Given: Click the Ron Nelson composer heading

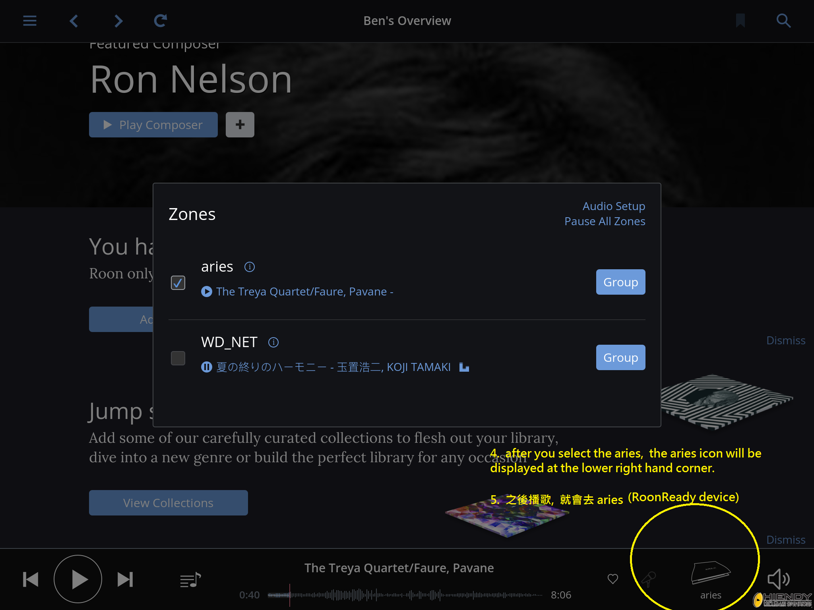Looking at the screenshot, I should click(x=191, y=79).
